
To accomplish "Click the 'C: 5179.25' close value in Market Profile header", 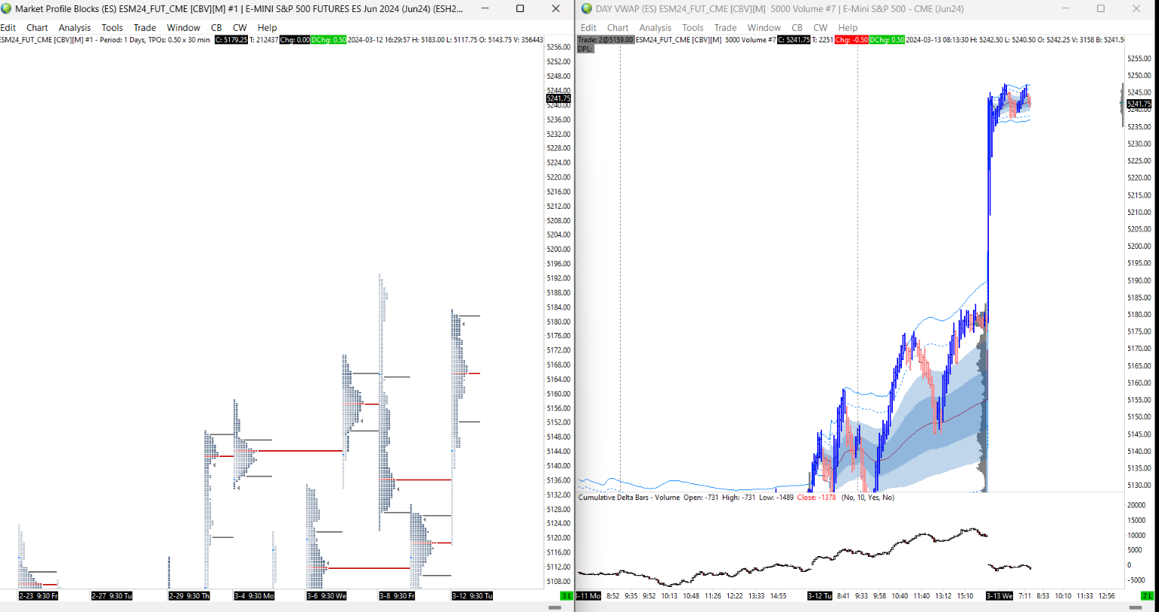I will [231, 39].
